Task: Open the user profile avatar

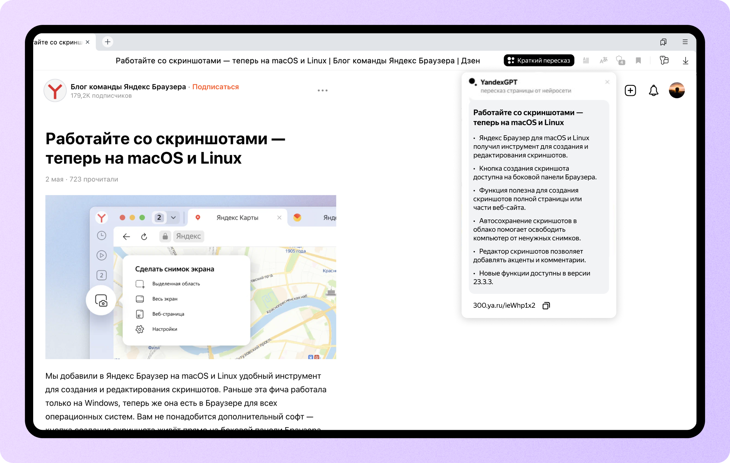Action: pos(677,90)
